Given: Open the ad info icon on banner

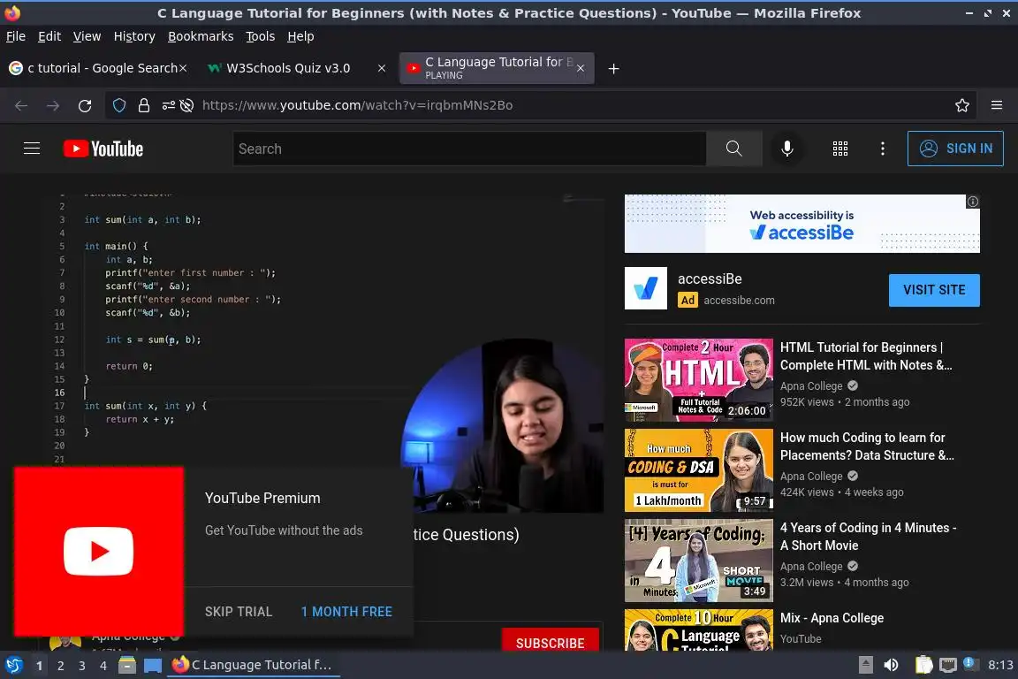Looking at the screenshot, I should (973, 202).
